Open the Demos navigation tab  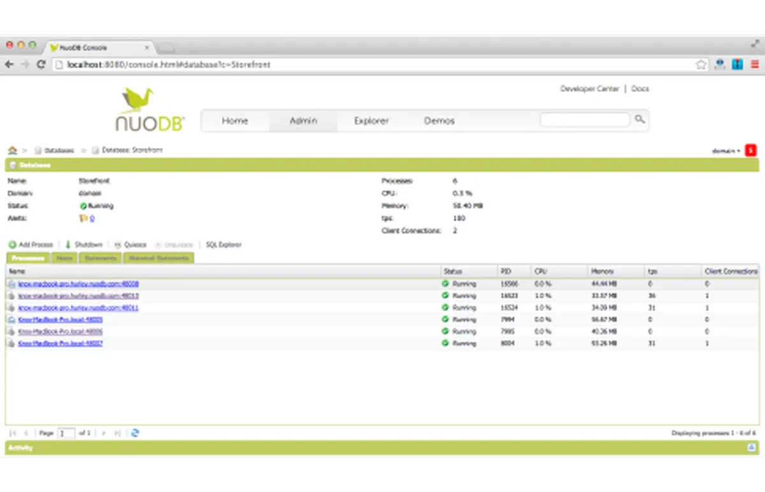coord(439,120)
